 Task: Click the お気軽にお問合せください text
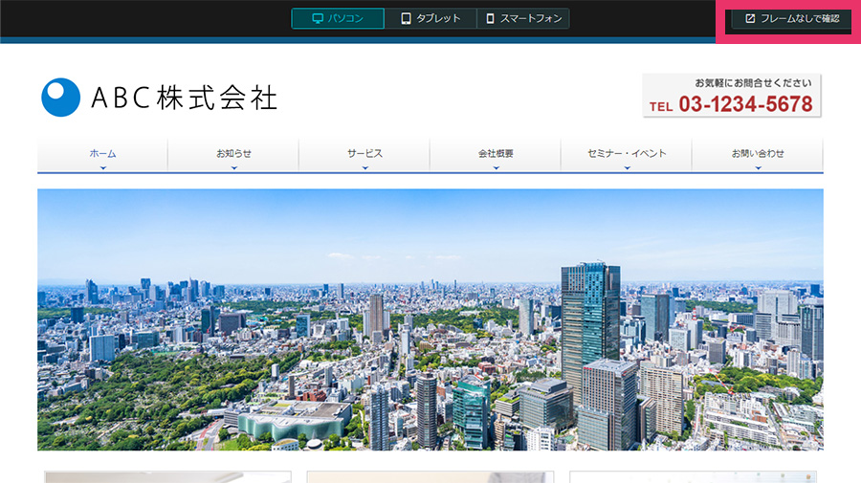[x=753, y=83]
